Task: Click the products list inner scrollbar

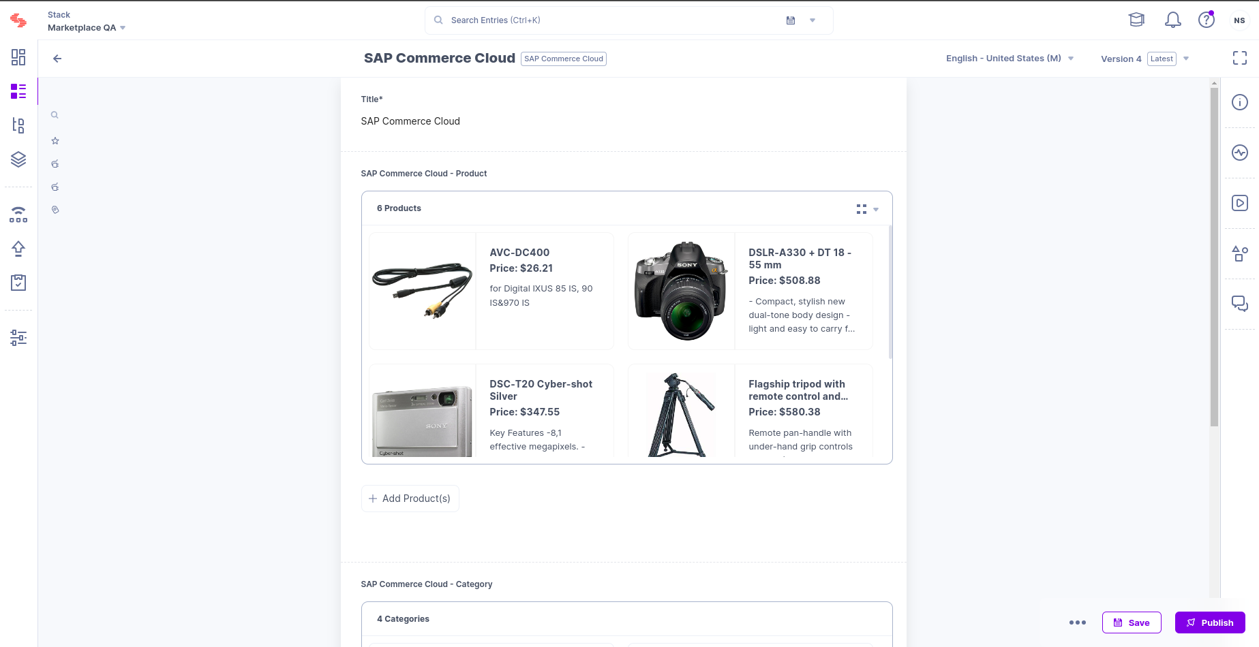Action: [890, 293]
